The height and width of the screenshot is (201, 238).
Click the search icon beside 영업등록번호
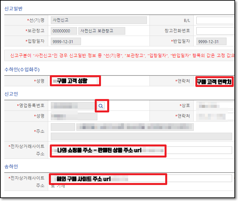(x=101, y=106)
